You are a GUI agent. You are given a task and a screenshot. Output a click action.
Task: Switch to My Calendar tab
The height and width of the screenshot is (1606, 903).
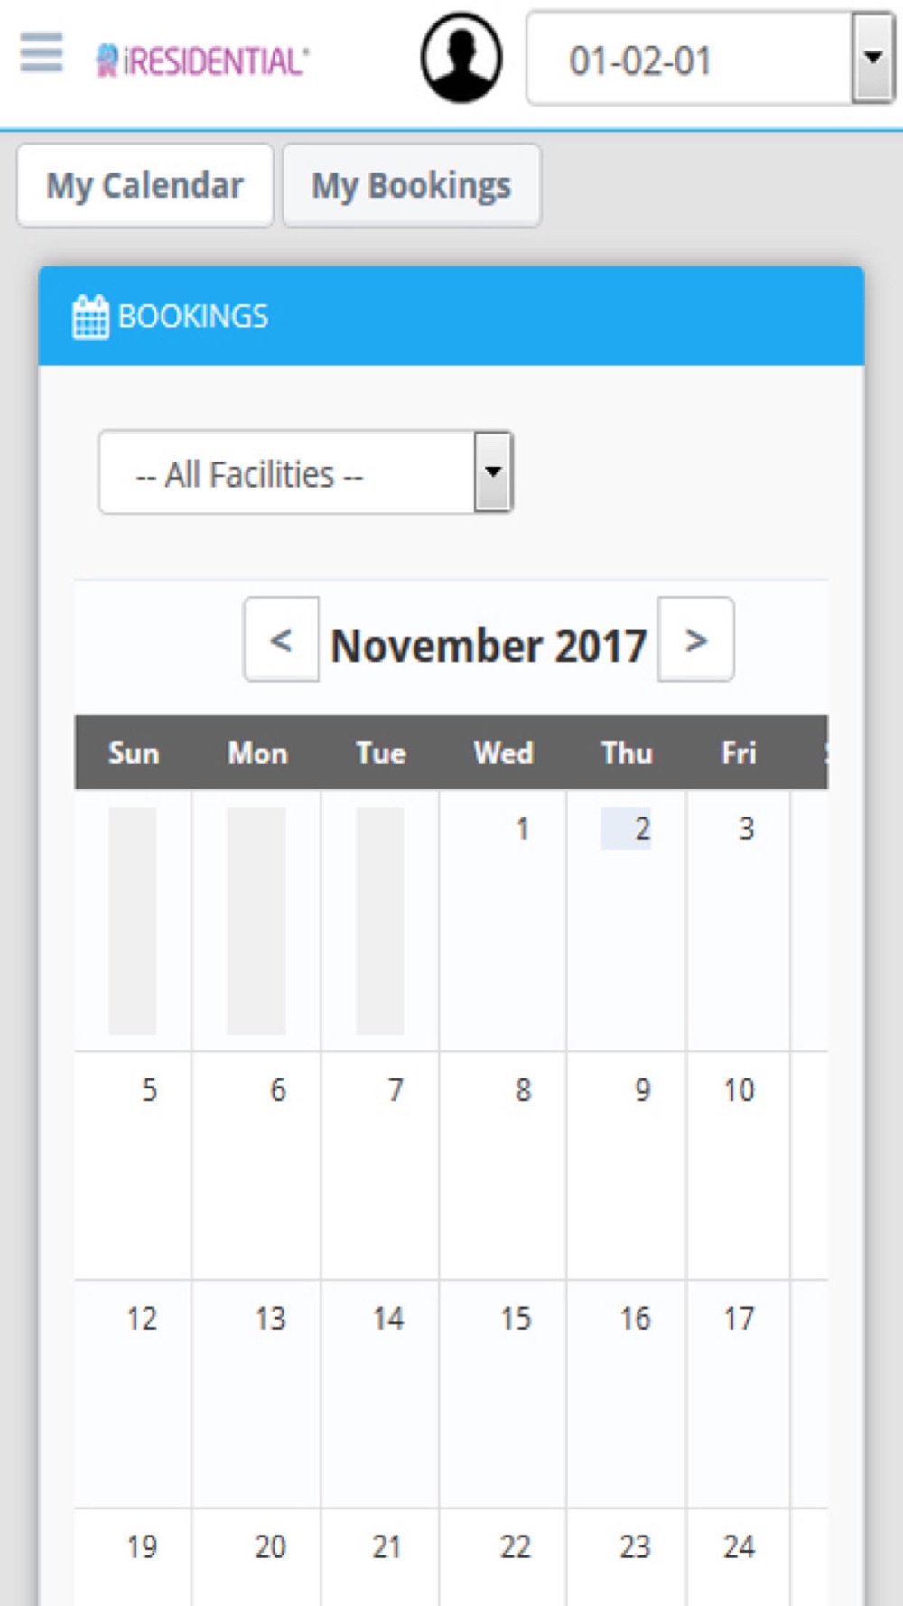pos(145,185)
